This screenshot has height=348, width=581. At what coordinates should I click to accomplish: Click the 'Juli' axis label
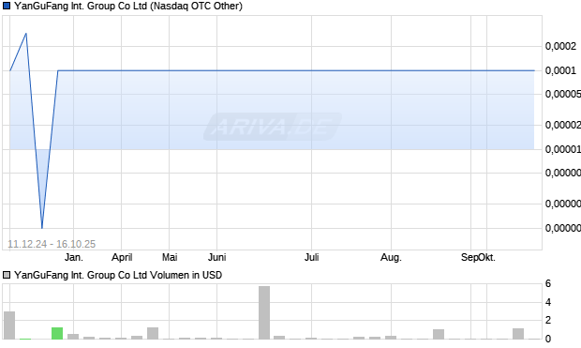(312, 257)
